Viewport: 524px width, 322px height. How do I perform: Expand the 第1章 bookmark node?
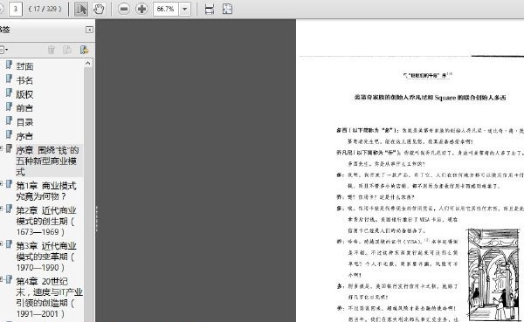(2, 184)
